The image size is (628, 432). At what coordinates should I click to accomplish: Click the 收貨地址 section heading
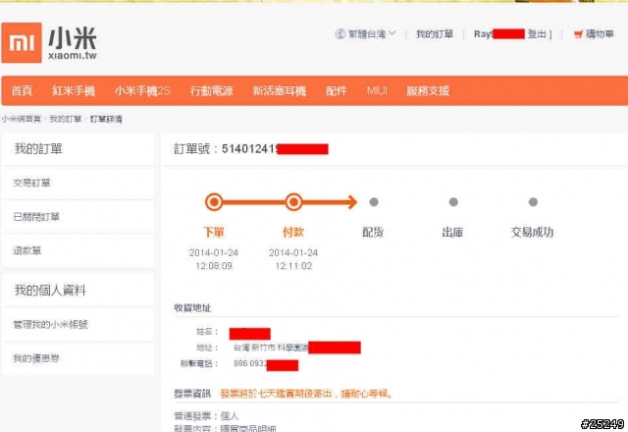(192, 307)
